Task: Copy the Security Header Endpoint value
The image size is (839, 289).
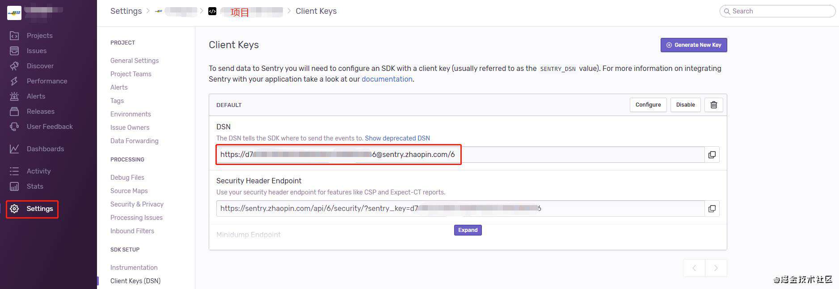Action: pyautogui.click(x=712, y=209)
